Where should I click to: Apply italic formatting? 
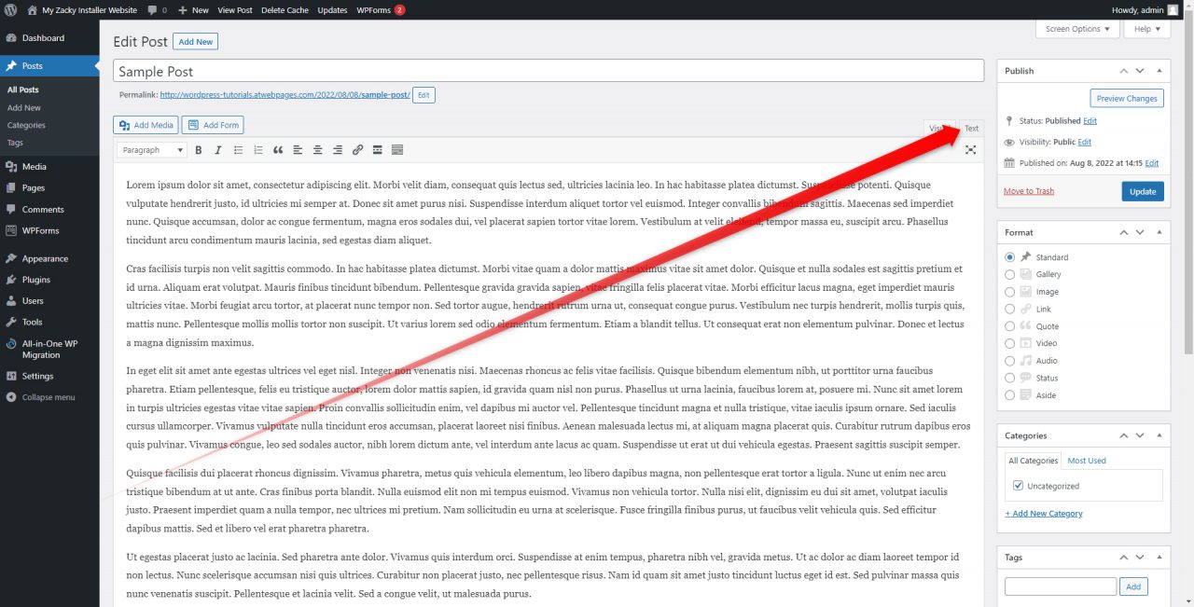tap(217, 149)
